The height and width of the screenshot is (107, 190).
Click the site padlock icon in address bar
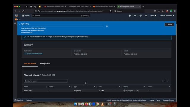point(39,11)
